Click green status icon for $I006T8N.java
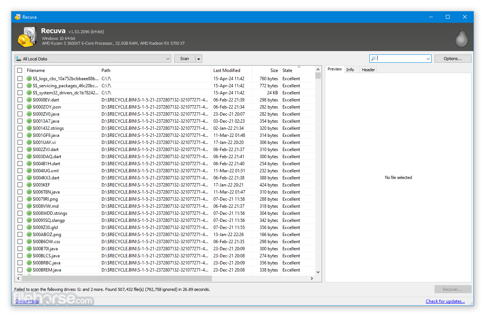Viewport: 485px width, 317px height. coord(29,192)
